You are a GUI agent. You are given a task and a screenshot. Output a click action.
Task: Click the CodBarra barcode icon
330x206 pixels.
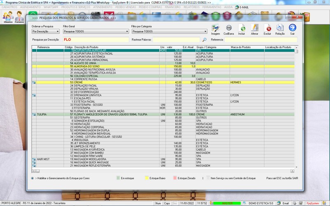click(229, 29)
